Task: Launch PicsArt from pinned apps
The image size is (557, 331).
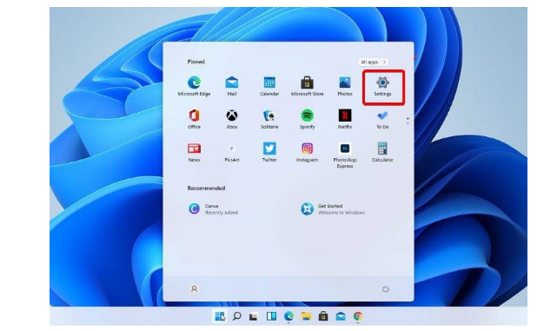Action: click(232, 152)
